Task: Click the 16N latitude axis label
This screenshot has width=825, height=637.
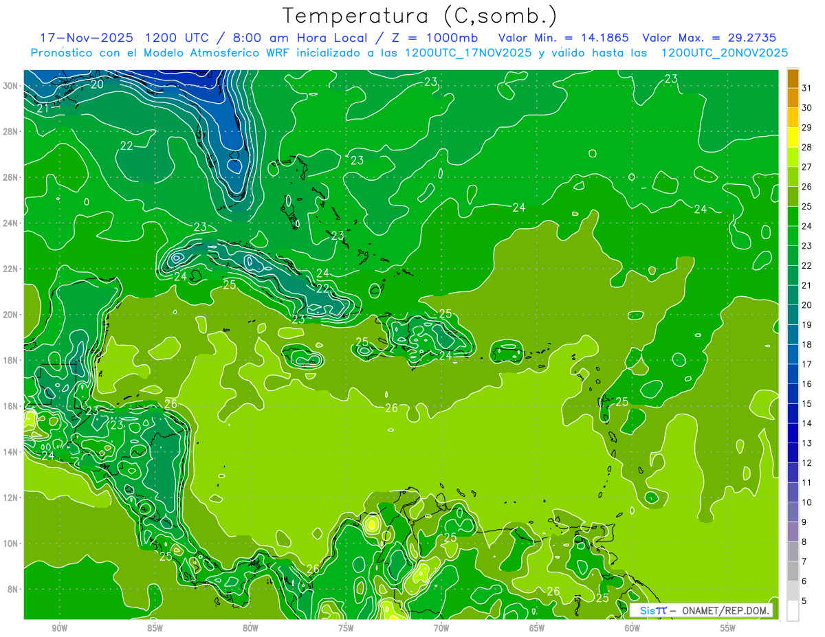Action: pyautogui.click(x=12, y=406)
